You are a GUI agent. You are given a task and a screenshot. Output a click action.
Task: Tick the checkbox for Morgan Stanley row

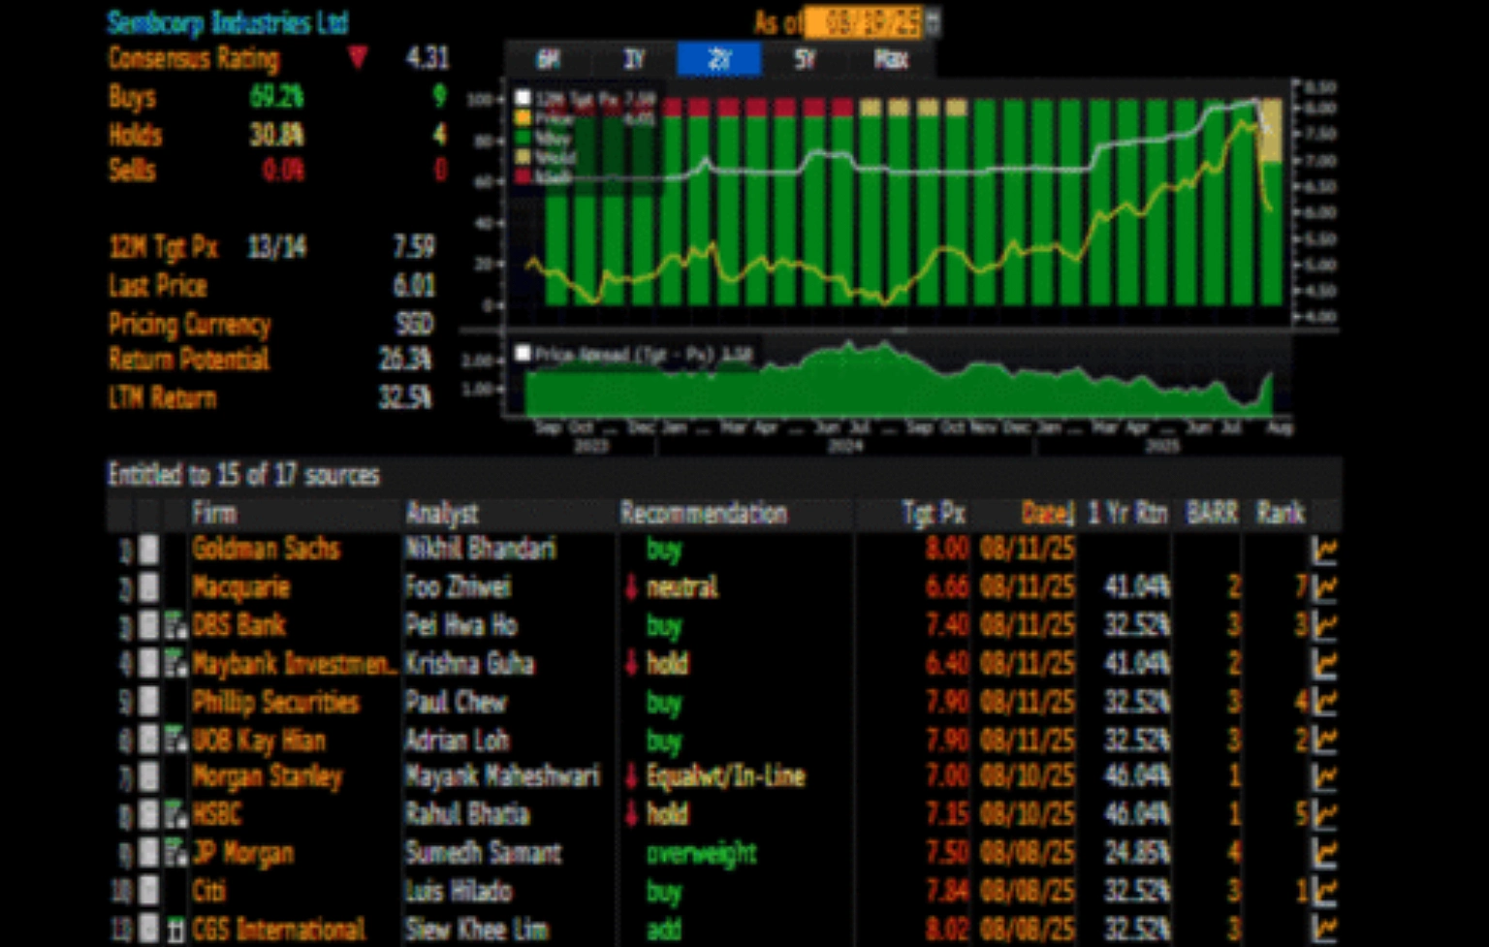148,777
